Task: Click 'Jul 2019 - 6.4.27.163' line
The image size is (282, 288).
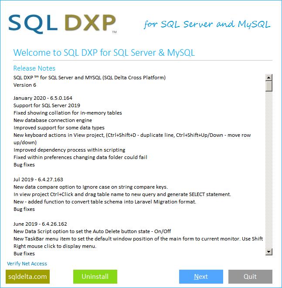Action: [38, 180]
